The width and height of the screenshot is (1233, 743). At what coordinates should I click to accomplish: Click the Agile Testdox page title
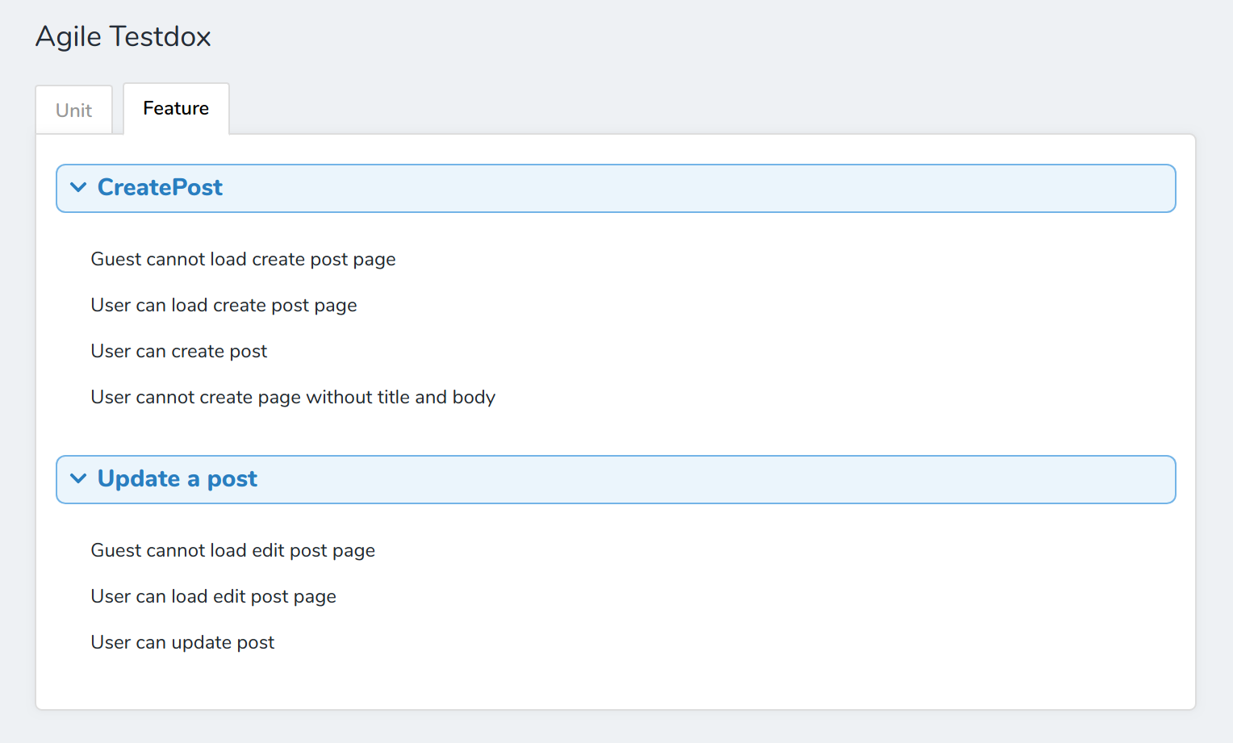(x=123, y=37)
